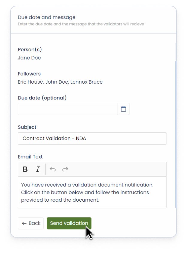This screenshot has width=187, height=254.
Task: Select the person name Jane Doe
Action: 29,58
